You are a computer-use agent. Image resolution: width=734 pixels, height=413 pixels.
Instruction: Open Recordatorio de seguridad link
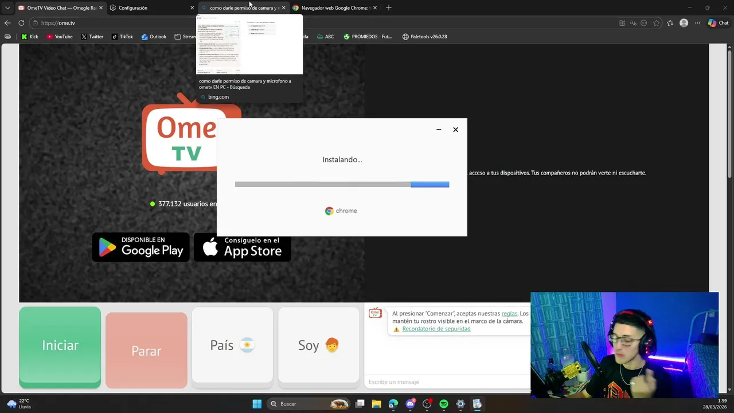click(436, 329)
